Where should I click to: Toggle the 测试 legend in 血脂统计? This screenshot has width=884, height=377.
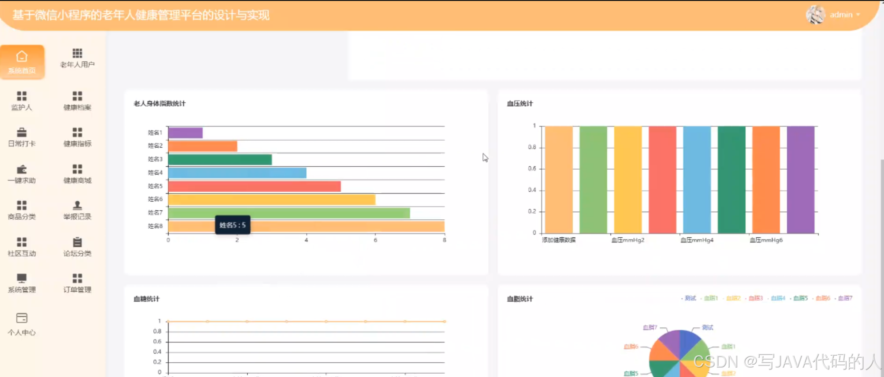coord(688,298)
